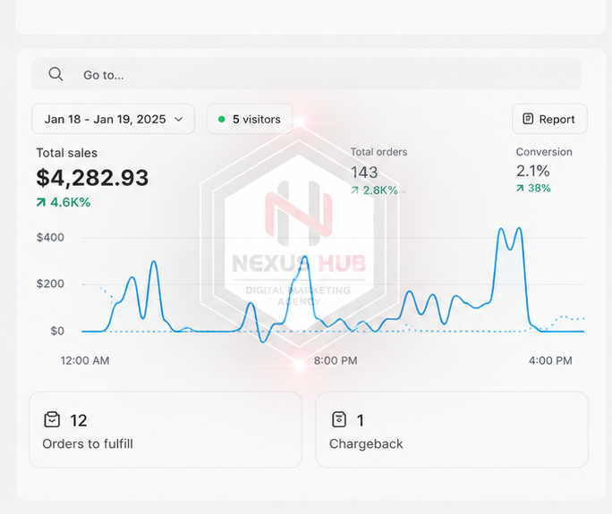Click the Report document icon
Viewport: 612px width, 514px height.
(528, 119)
